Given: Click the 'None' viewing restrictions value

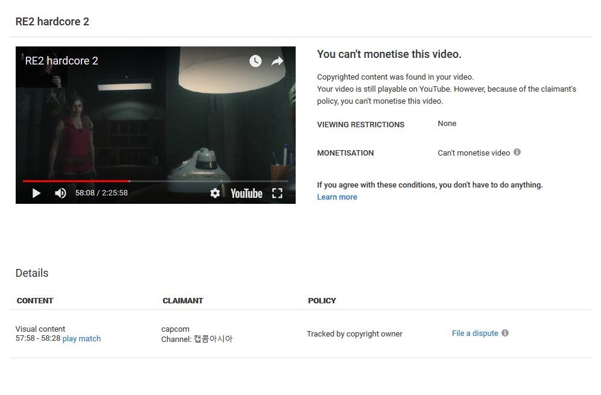Looking at the screenshot, I should point(447,124).
